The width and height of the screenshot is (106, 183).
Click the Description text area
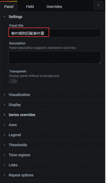pyautogui.click(x=55, y=57)
